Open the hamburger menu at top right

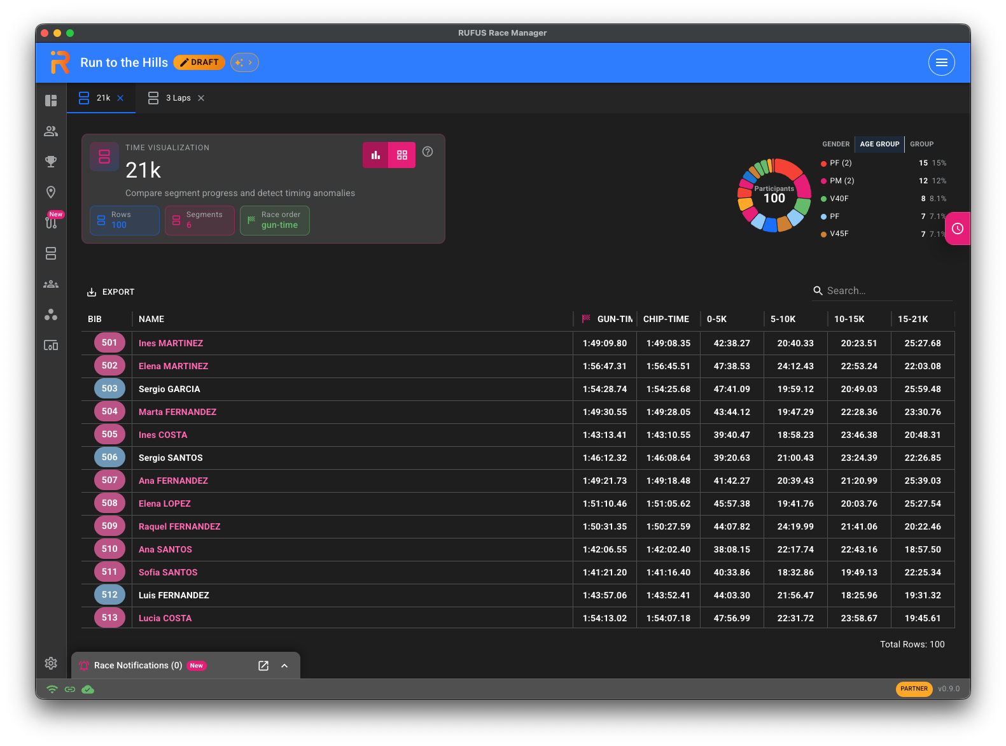[942, 62]
